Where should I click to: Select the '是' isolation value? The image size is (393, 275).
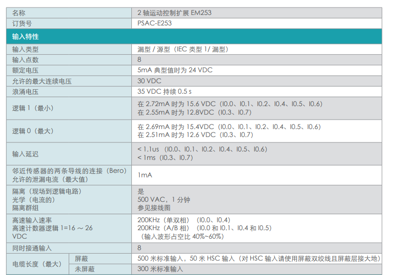pos(141,192)
